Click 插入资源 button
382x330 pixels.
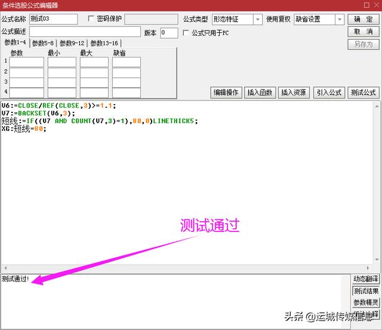(294, 93)
